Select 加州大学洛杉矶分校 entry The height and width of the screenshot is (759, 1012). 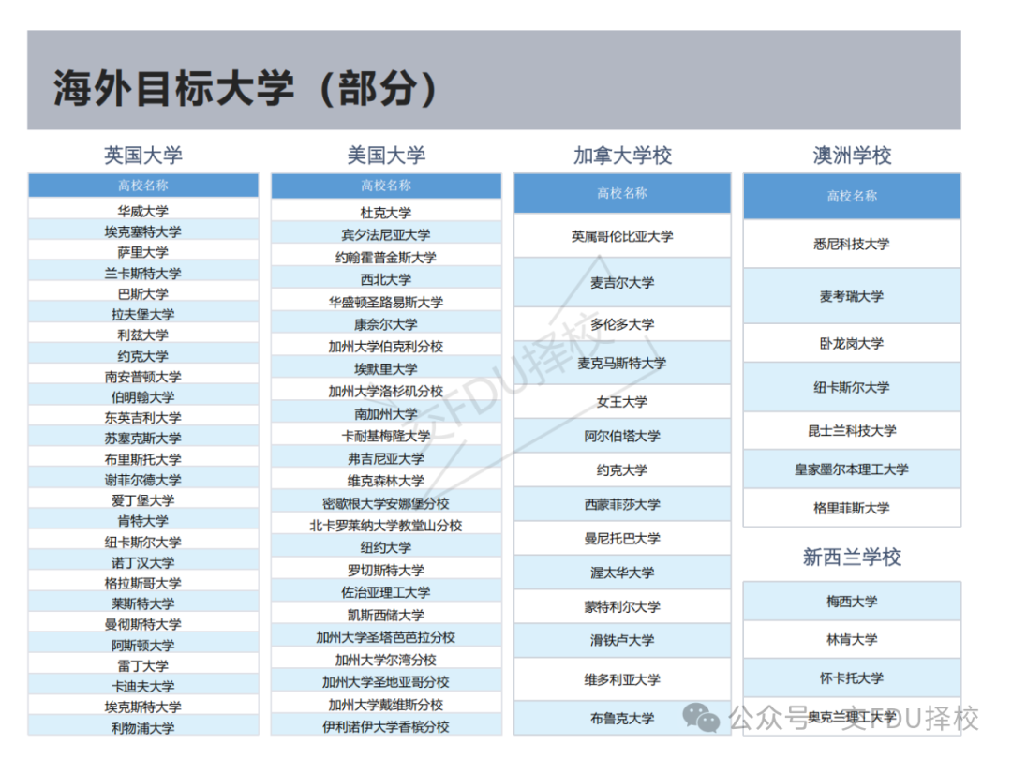386,391
